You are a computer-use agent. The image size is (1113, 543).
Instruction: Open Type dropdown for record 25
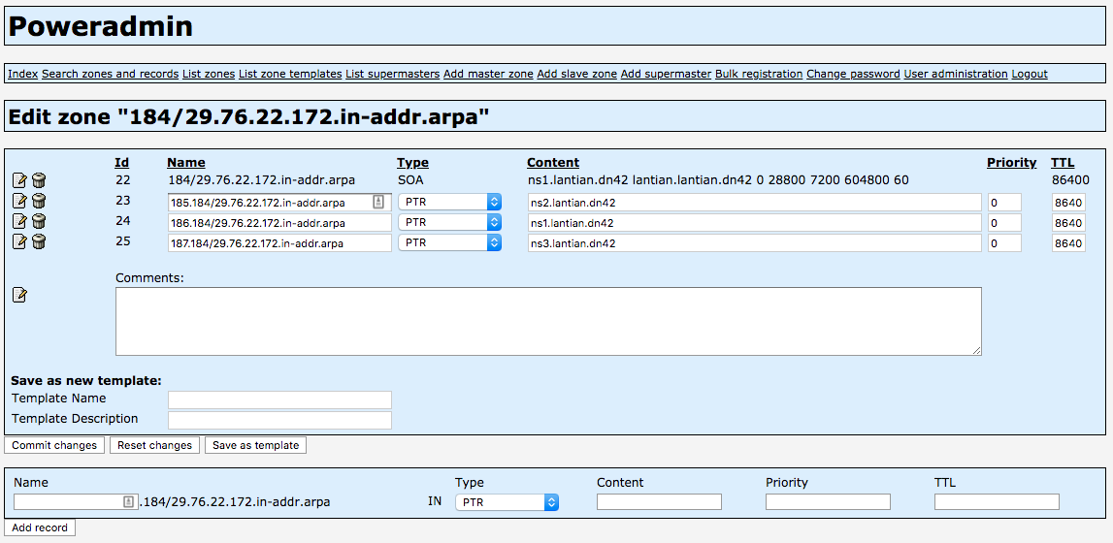tap(450, 243)
